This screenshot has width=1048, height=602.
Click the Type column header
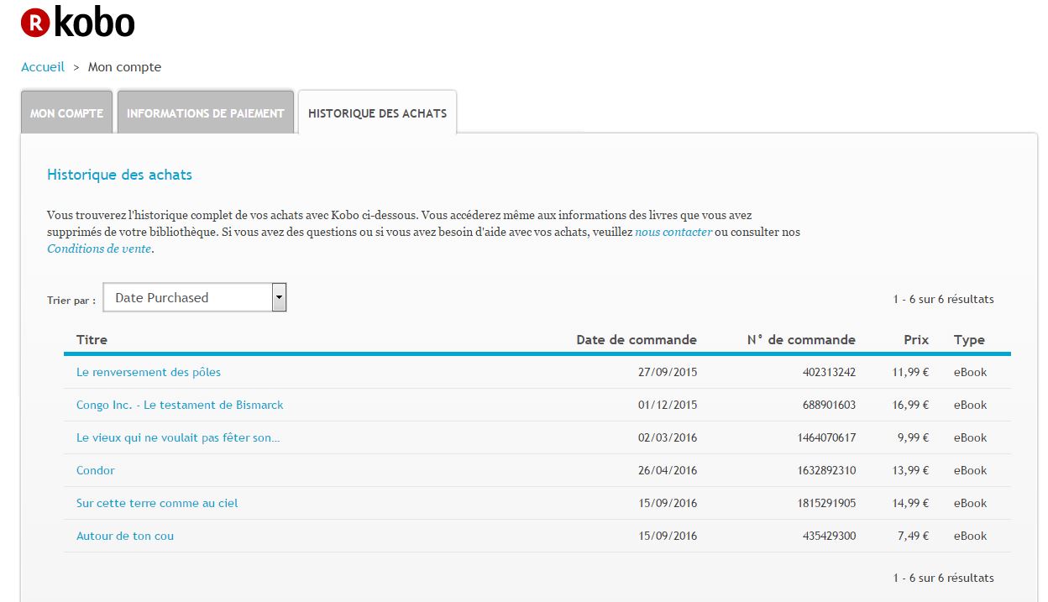click(x=969, y=340)
